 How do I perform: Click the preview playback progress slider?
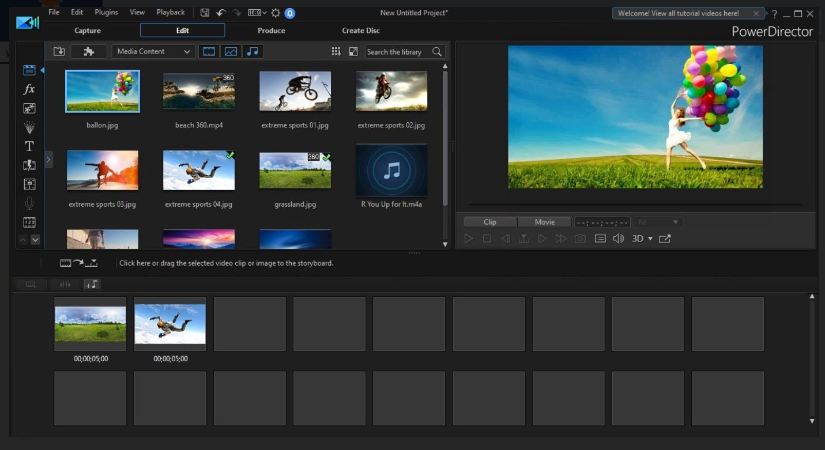coord(635,205)
